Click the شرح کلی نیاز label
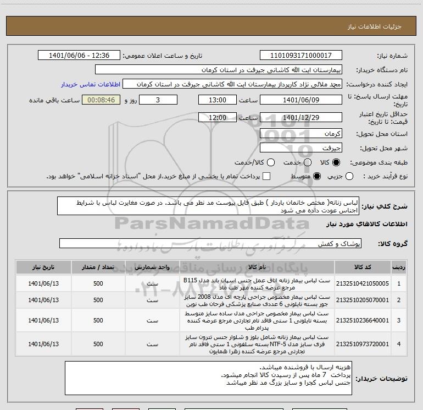This screenshot has height=410, width=423. click(385, 206)
